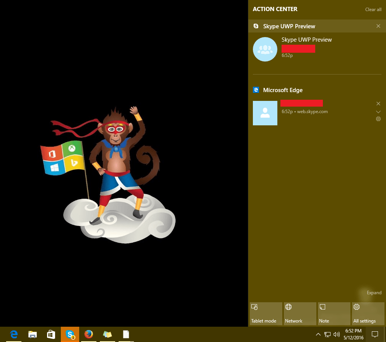Launch the Windows Store taskbar icon
386x342 pixels.
[51, 334]
